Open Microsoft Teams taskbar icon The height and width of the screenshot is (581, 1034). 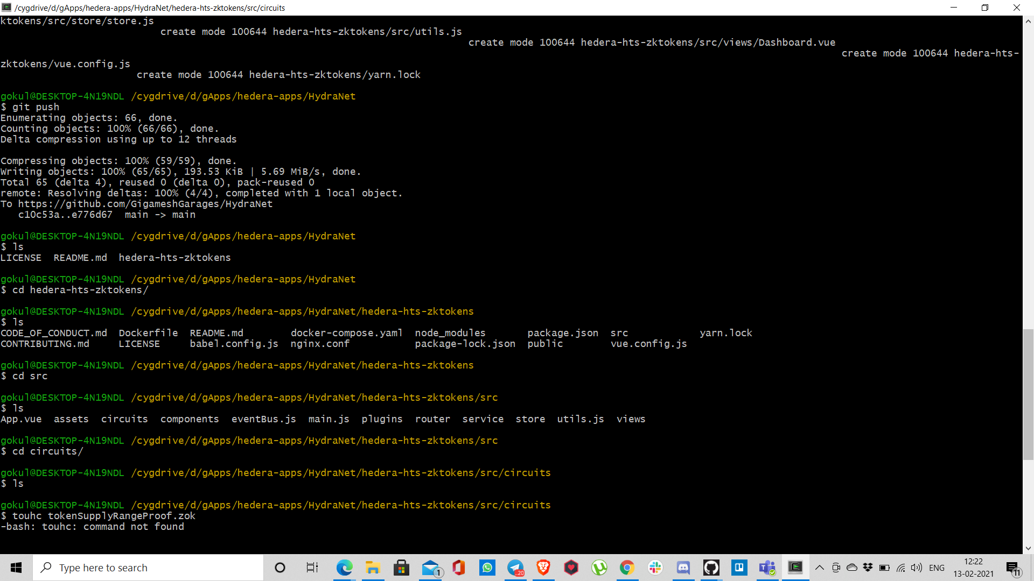767,568
